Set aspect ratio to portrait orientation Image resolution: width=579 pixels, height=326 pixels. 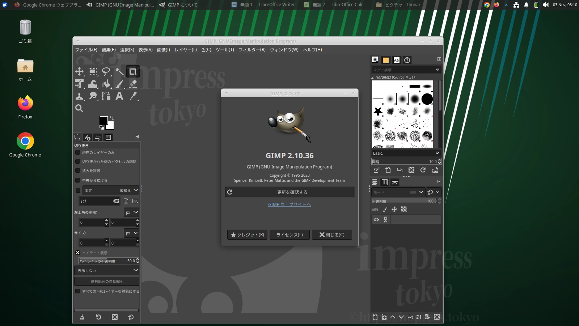(126, 201)
